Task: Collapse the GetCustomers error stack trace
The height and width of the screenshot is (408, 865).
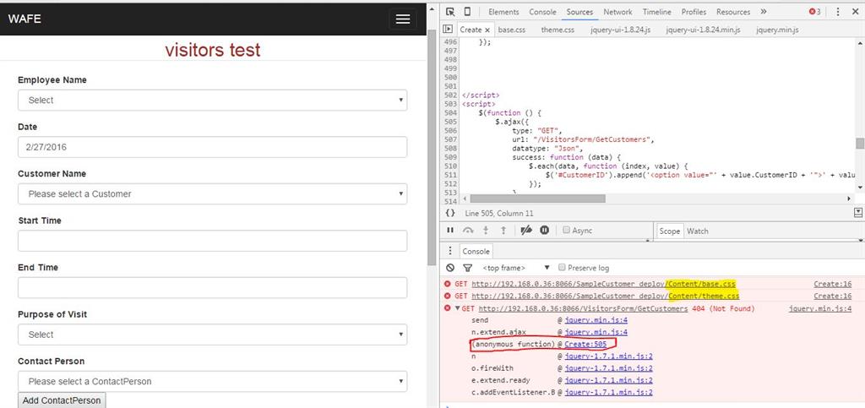Action: point(457,309)
